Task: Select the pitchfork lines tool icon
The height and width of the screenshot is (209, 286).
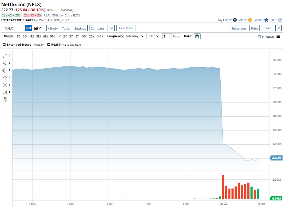Action: point(5,63)
